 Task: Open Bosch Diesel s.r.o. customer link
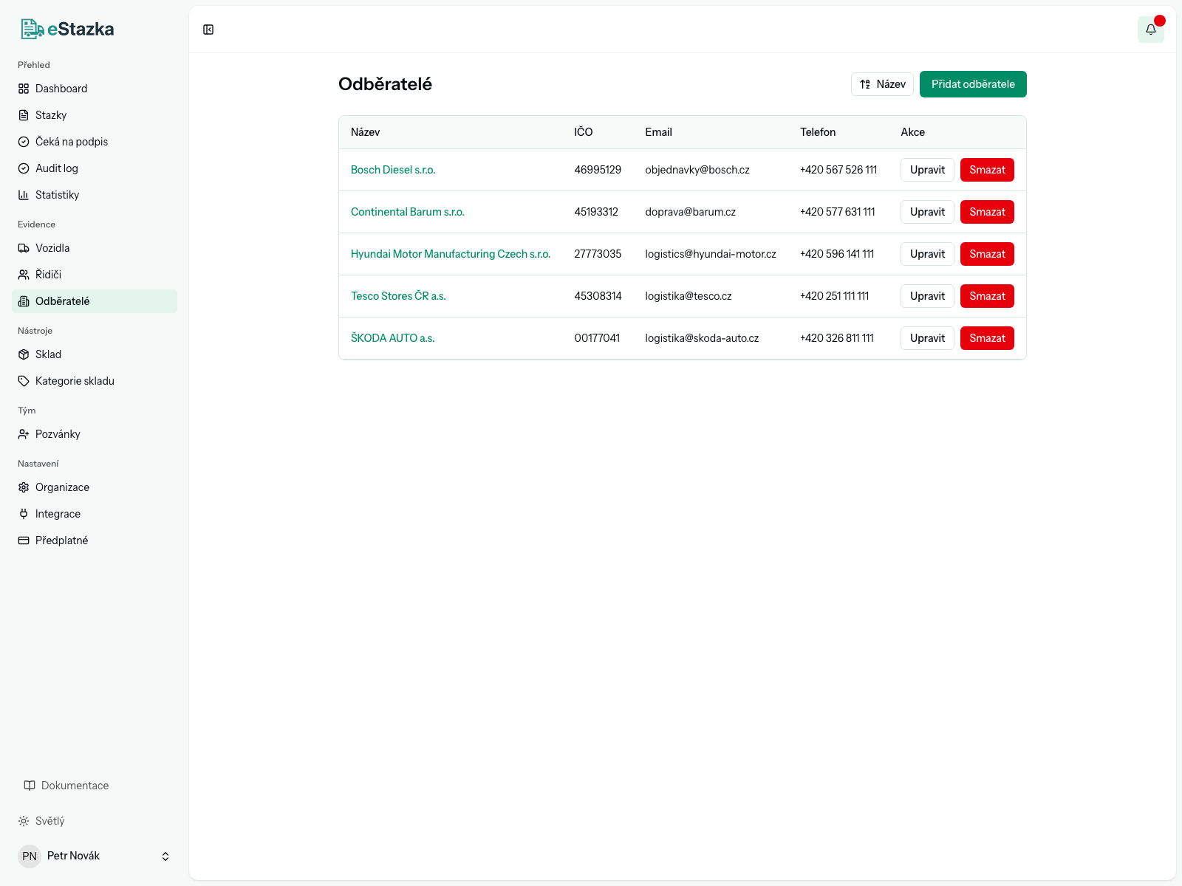[x=393, y=170]
